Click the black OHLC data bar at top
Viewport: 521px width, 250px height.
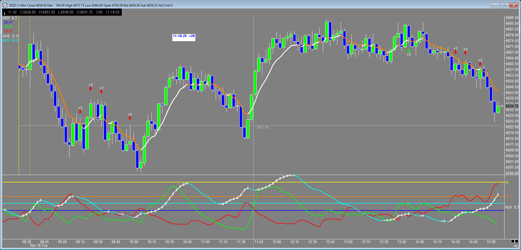point(62,12)
